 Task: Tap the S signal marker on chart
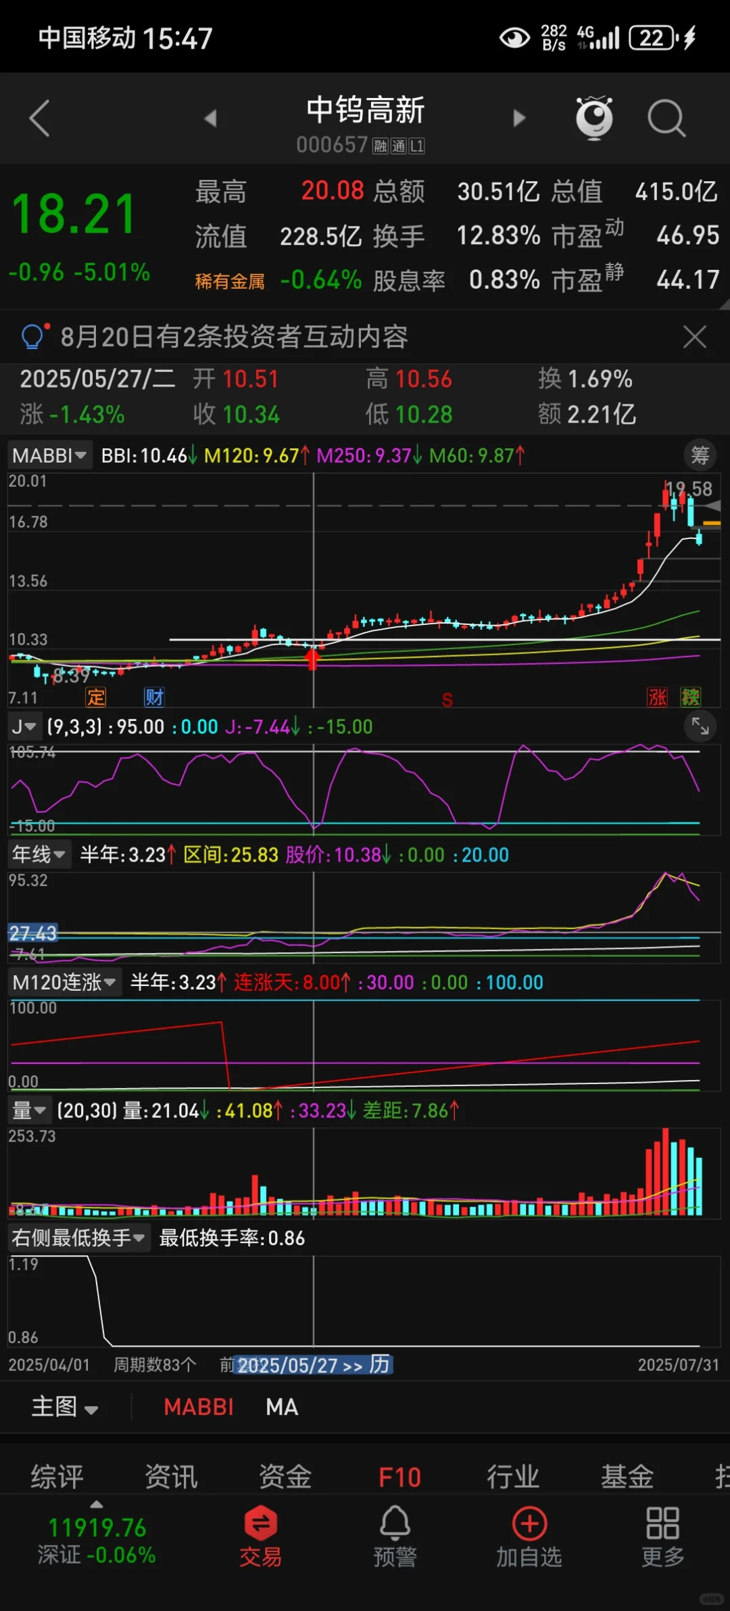447,700
